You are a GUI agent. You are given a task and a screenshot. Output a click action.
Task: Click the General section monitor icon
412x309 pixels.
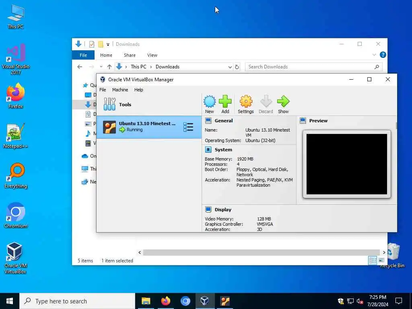pyautogui.click(x=208, y=121)
